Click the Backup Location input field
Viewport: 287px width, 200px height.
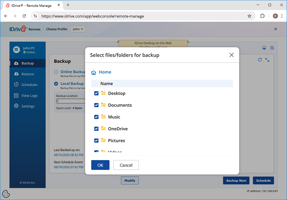71,101
